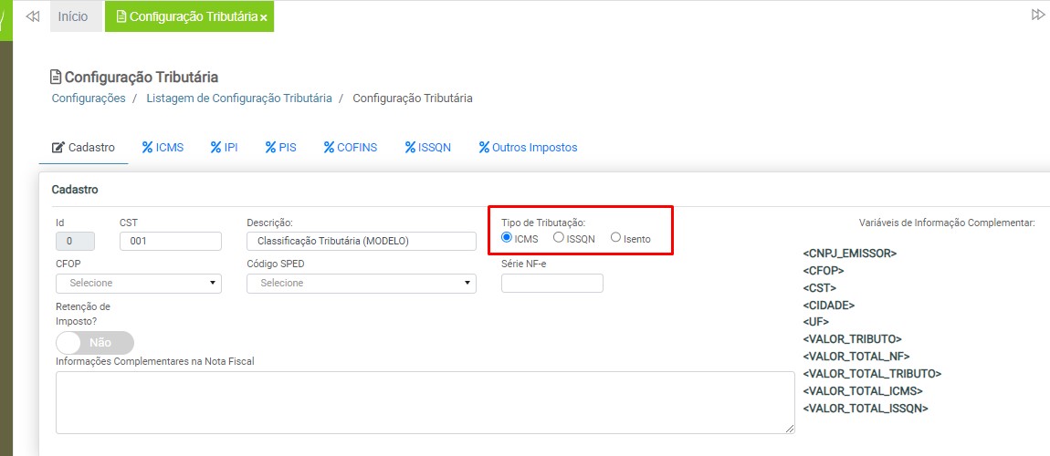1050x456 pixels.
Task: Click the rewind tabs left double-arrow icon
Action: click(33, 16)
